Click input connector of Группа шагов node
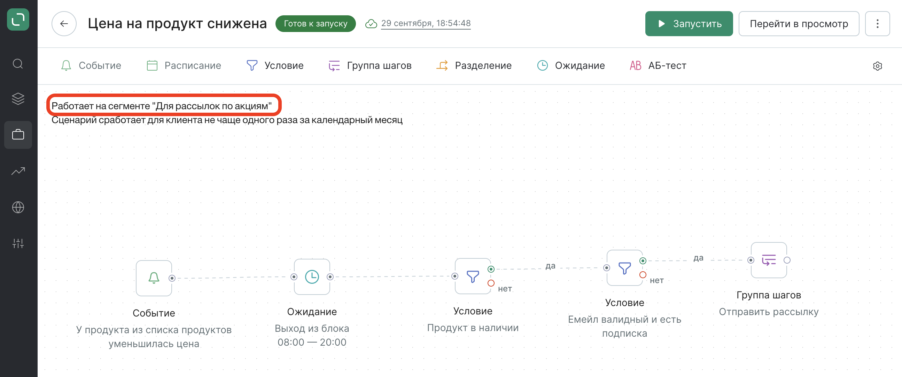This screenshot has height=377, width=902. click(x=751, y=260)
